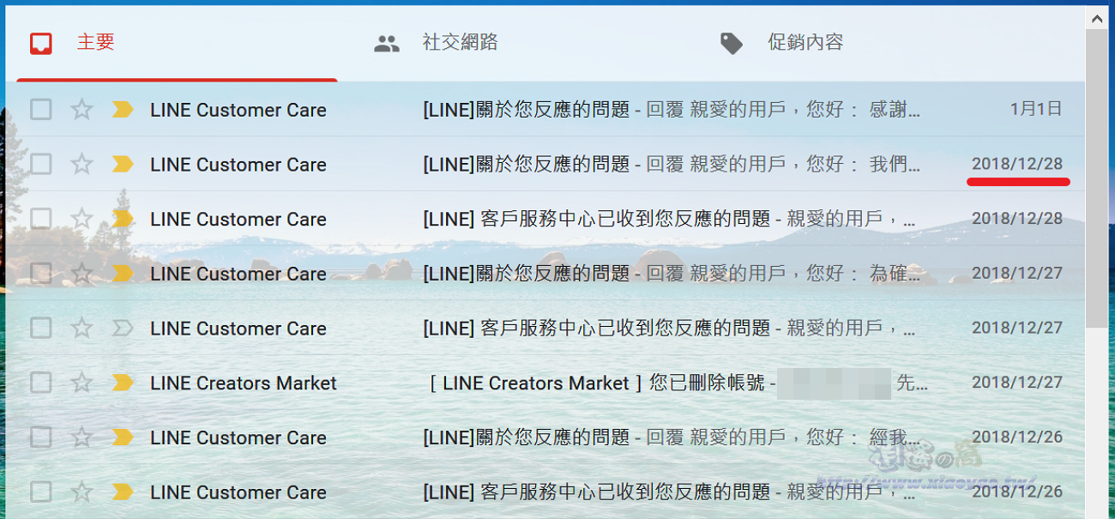Click importance marker on the 1月1日 email
This screenshot has height=519, width=1115.
[123, 110]
